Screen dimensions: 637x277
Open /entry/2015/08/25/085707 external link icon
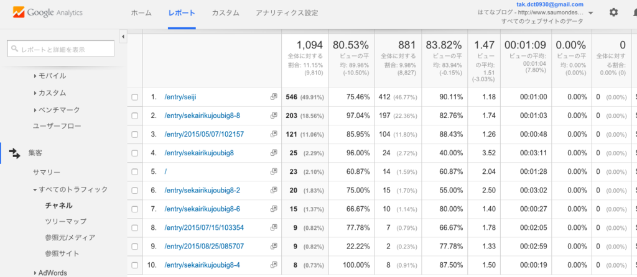coord(274,246)
